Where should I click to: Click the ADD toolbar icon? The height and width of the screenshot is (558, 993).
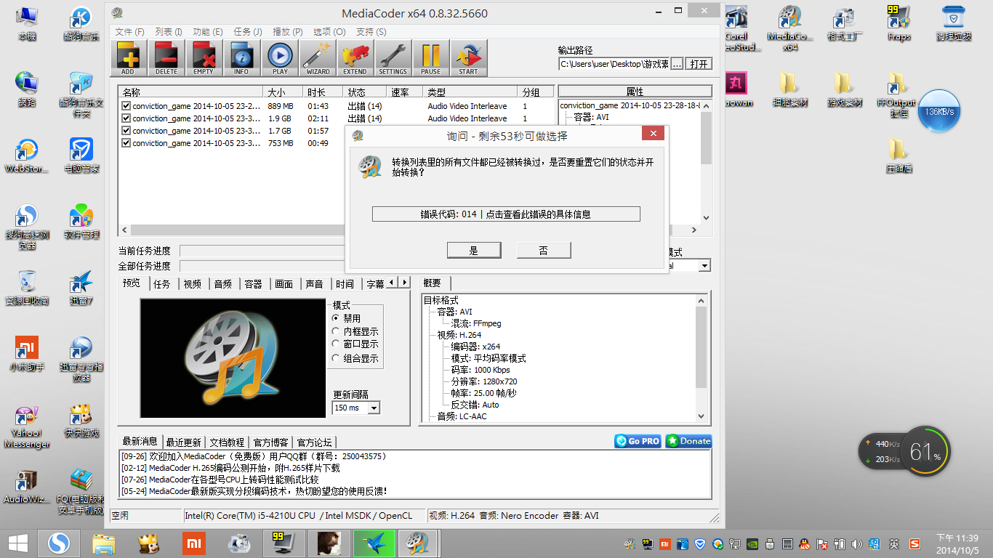[x=128, y=58]
